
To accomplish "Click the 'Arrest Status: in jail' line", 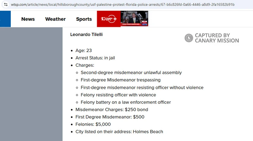I will pos(95,58).
